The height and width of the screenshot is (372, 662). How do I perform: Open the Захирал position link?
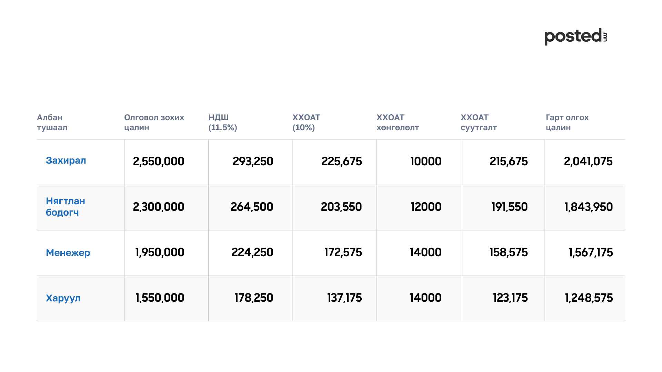(x=66, y=161)
